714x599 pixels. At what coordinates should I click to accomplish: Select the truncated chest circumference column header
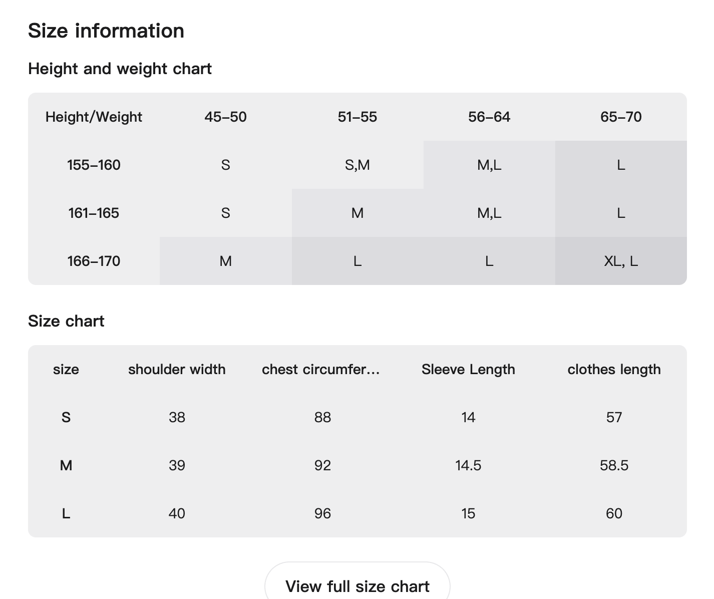[x=321, y=369]
